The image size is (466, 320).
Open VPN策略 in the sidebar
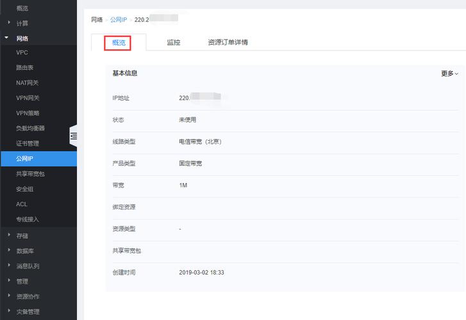tap(28, 113)
